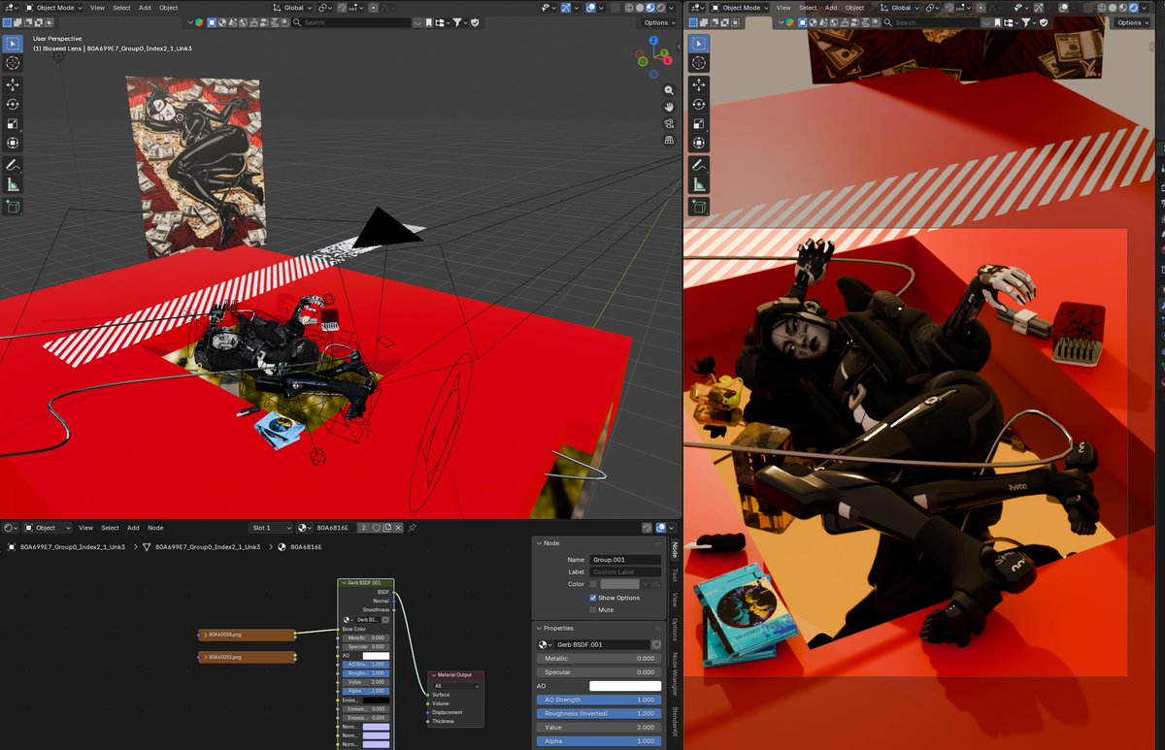This screenshot has height=750, width=1165.
Task: Click the 80A60058.png image node
Action: pyautogui.click(x=248, y=636)
